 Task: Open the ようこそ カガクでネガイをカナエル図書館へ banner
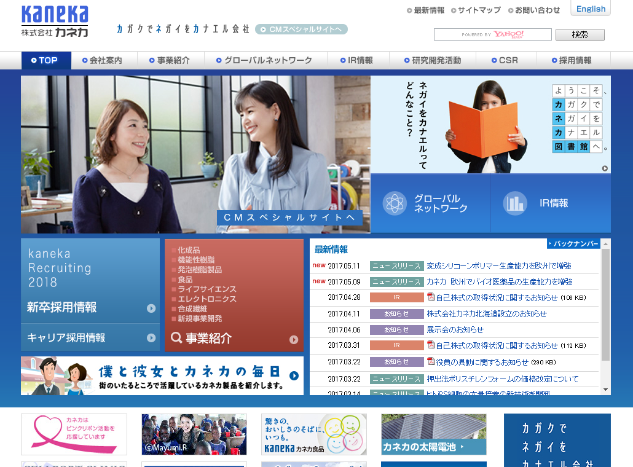pyautogui.click(x=490, y=125)
